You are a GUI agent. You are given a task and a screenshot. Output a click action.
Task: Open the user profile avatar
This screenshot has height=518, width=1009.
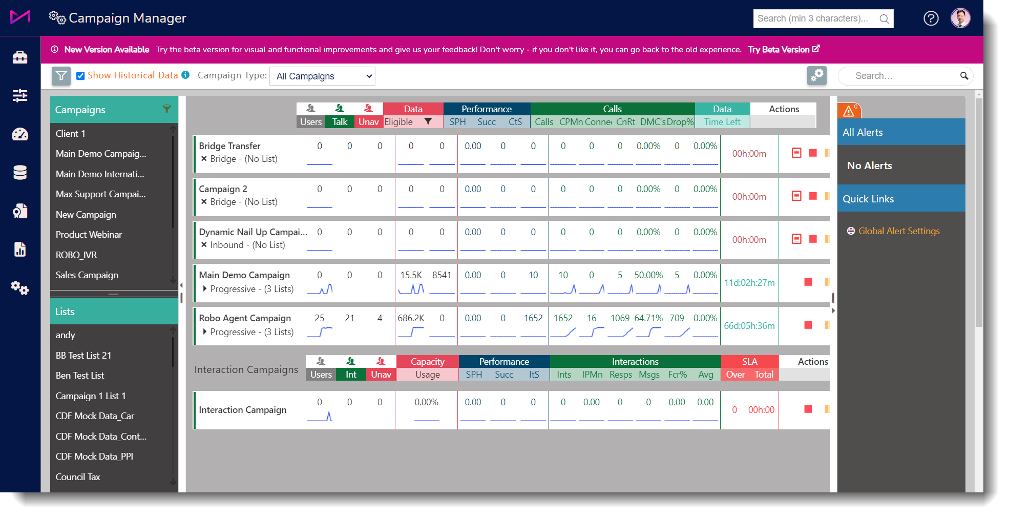(x=960, y=18)
